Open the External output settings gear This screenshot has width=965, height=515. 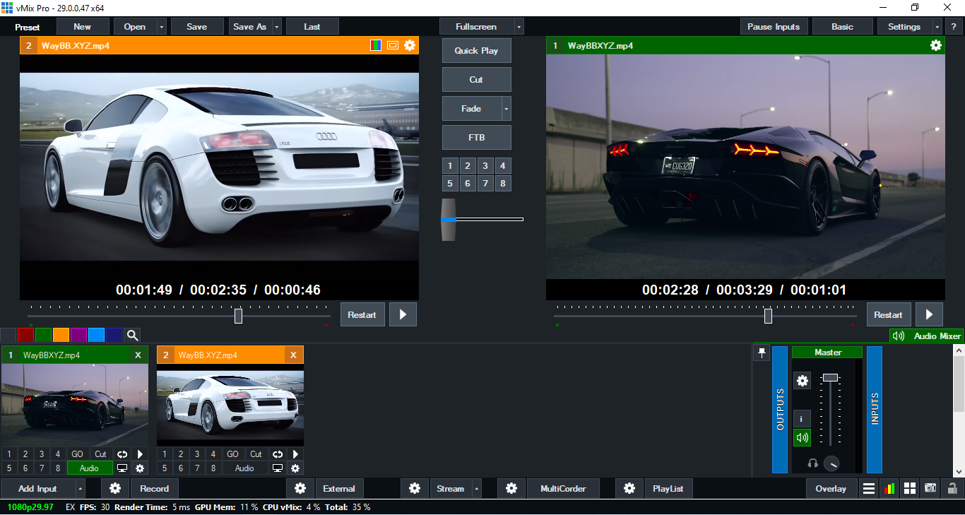click(x=300, y=488)
